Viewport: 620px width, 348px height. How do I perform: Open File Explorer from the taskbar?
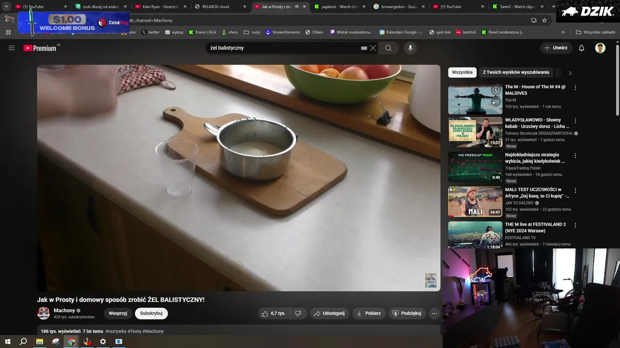tap(40, 342)
